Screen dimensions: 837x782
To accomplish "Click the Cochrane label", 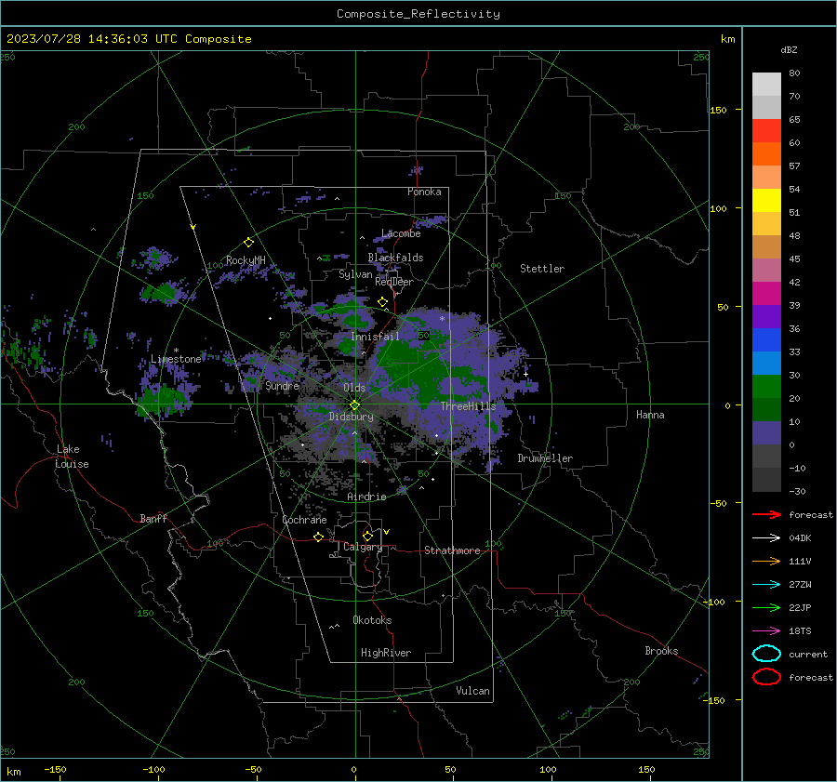I will click(304, 520).
